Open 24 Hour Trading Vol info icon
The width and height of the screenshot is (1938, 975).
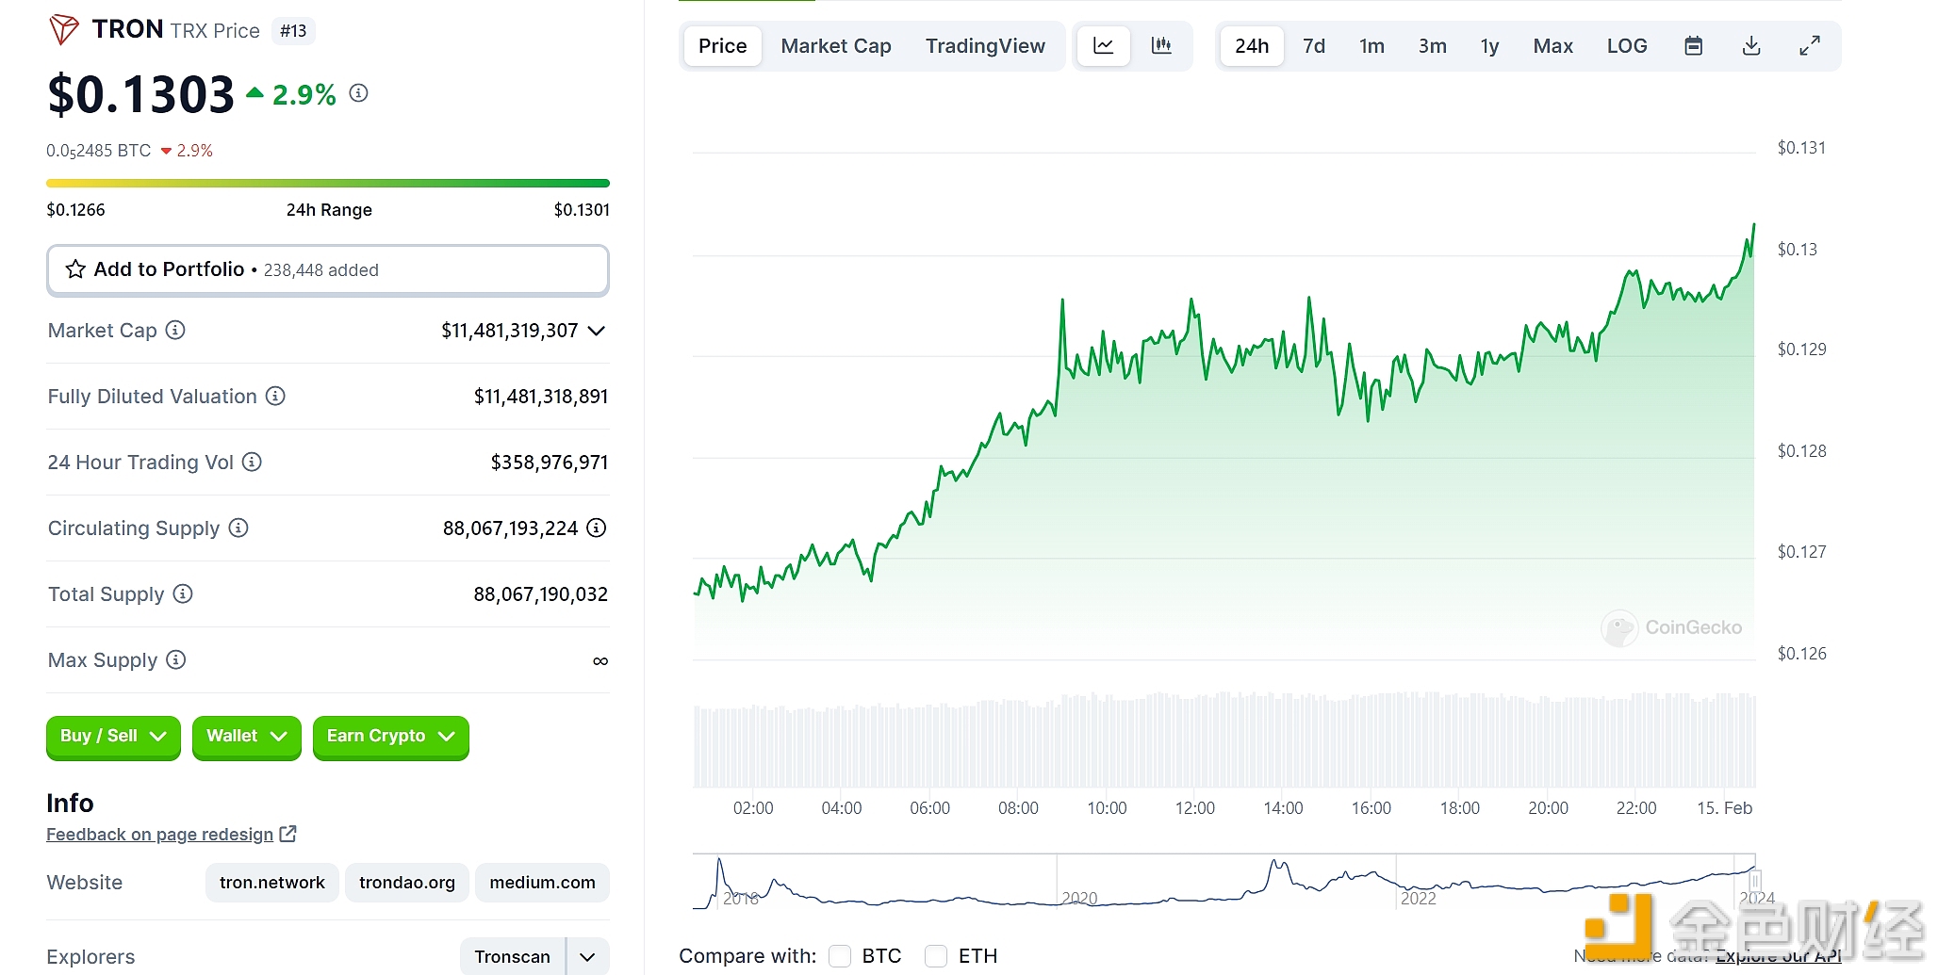pos(252,462)
